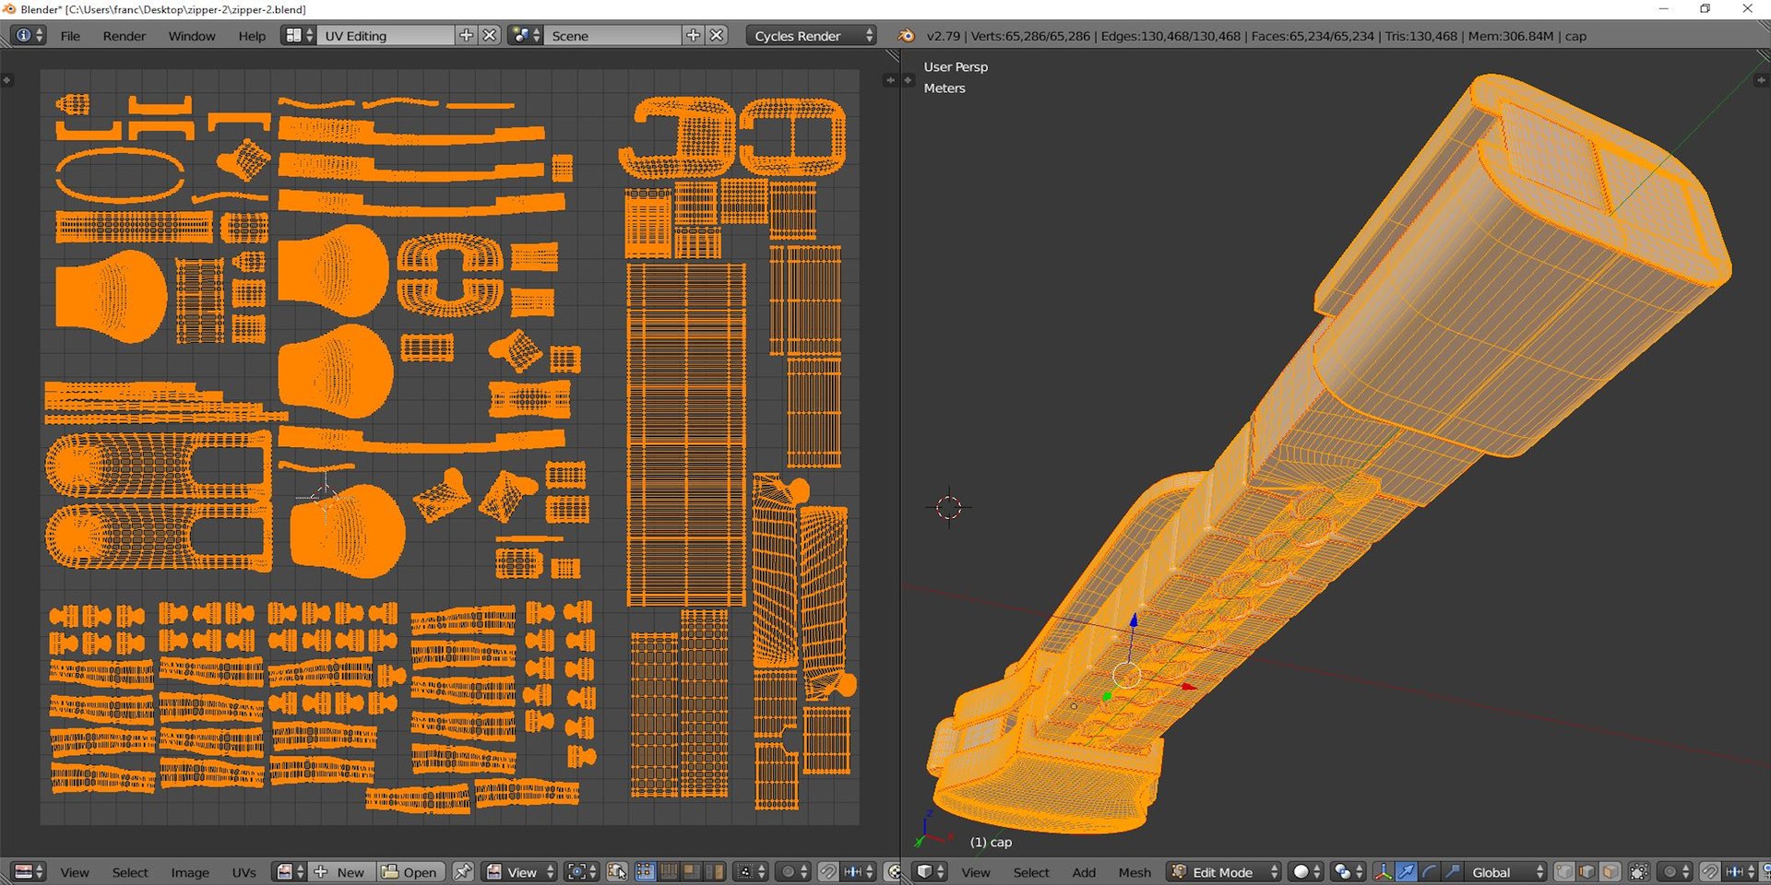Open the Image menu

tap(190, 872)
